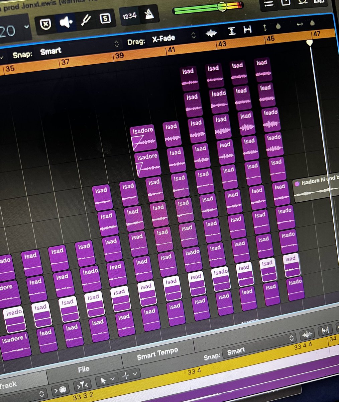This screenshot has width=339, height=402.
Task: Toggle vertical auto zoom icon
Action: [231, 31]
